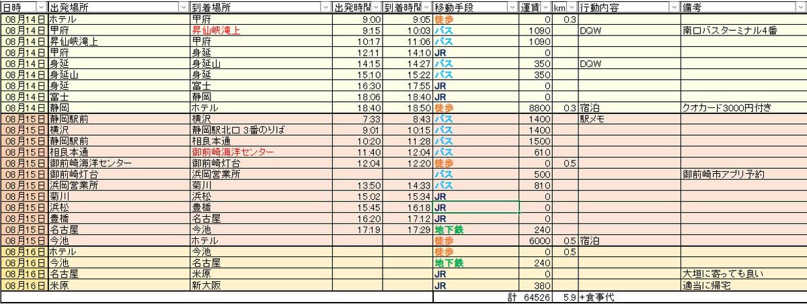
Task: Select the 地下鉄 cell in the 今池→名古屋 row
Action: click(476, 264)
